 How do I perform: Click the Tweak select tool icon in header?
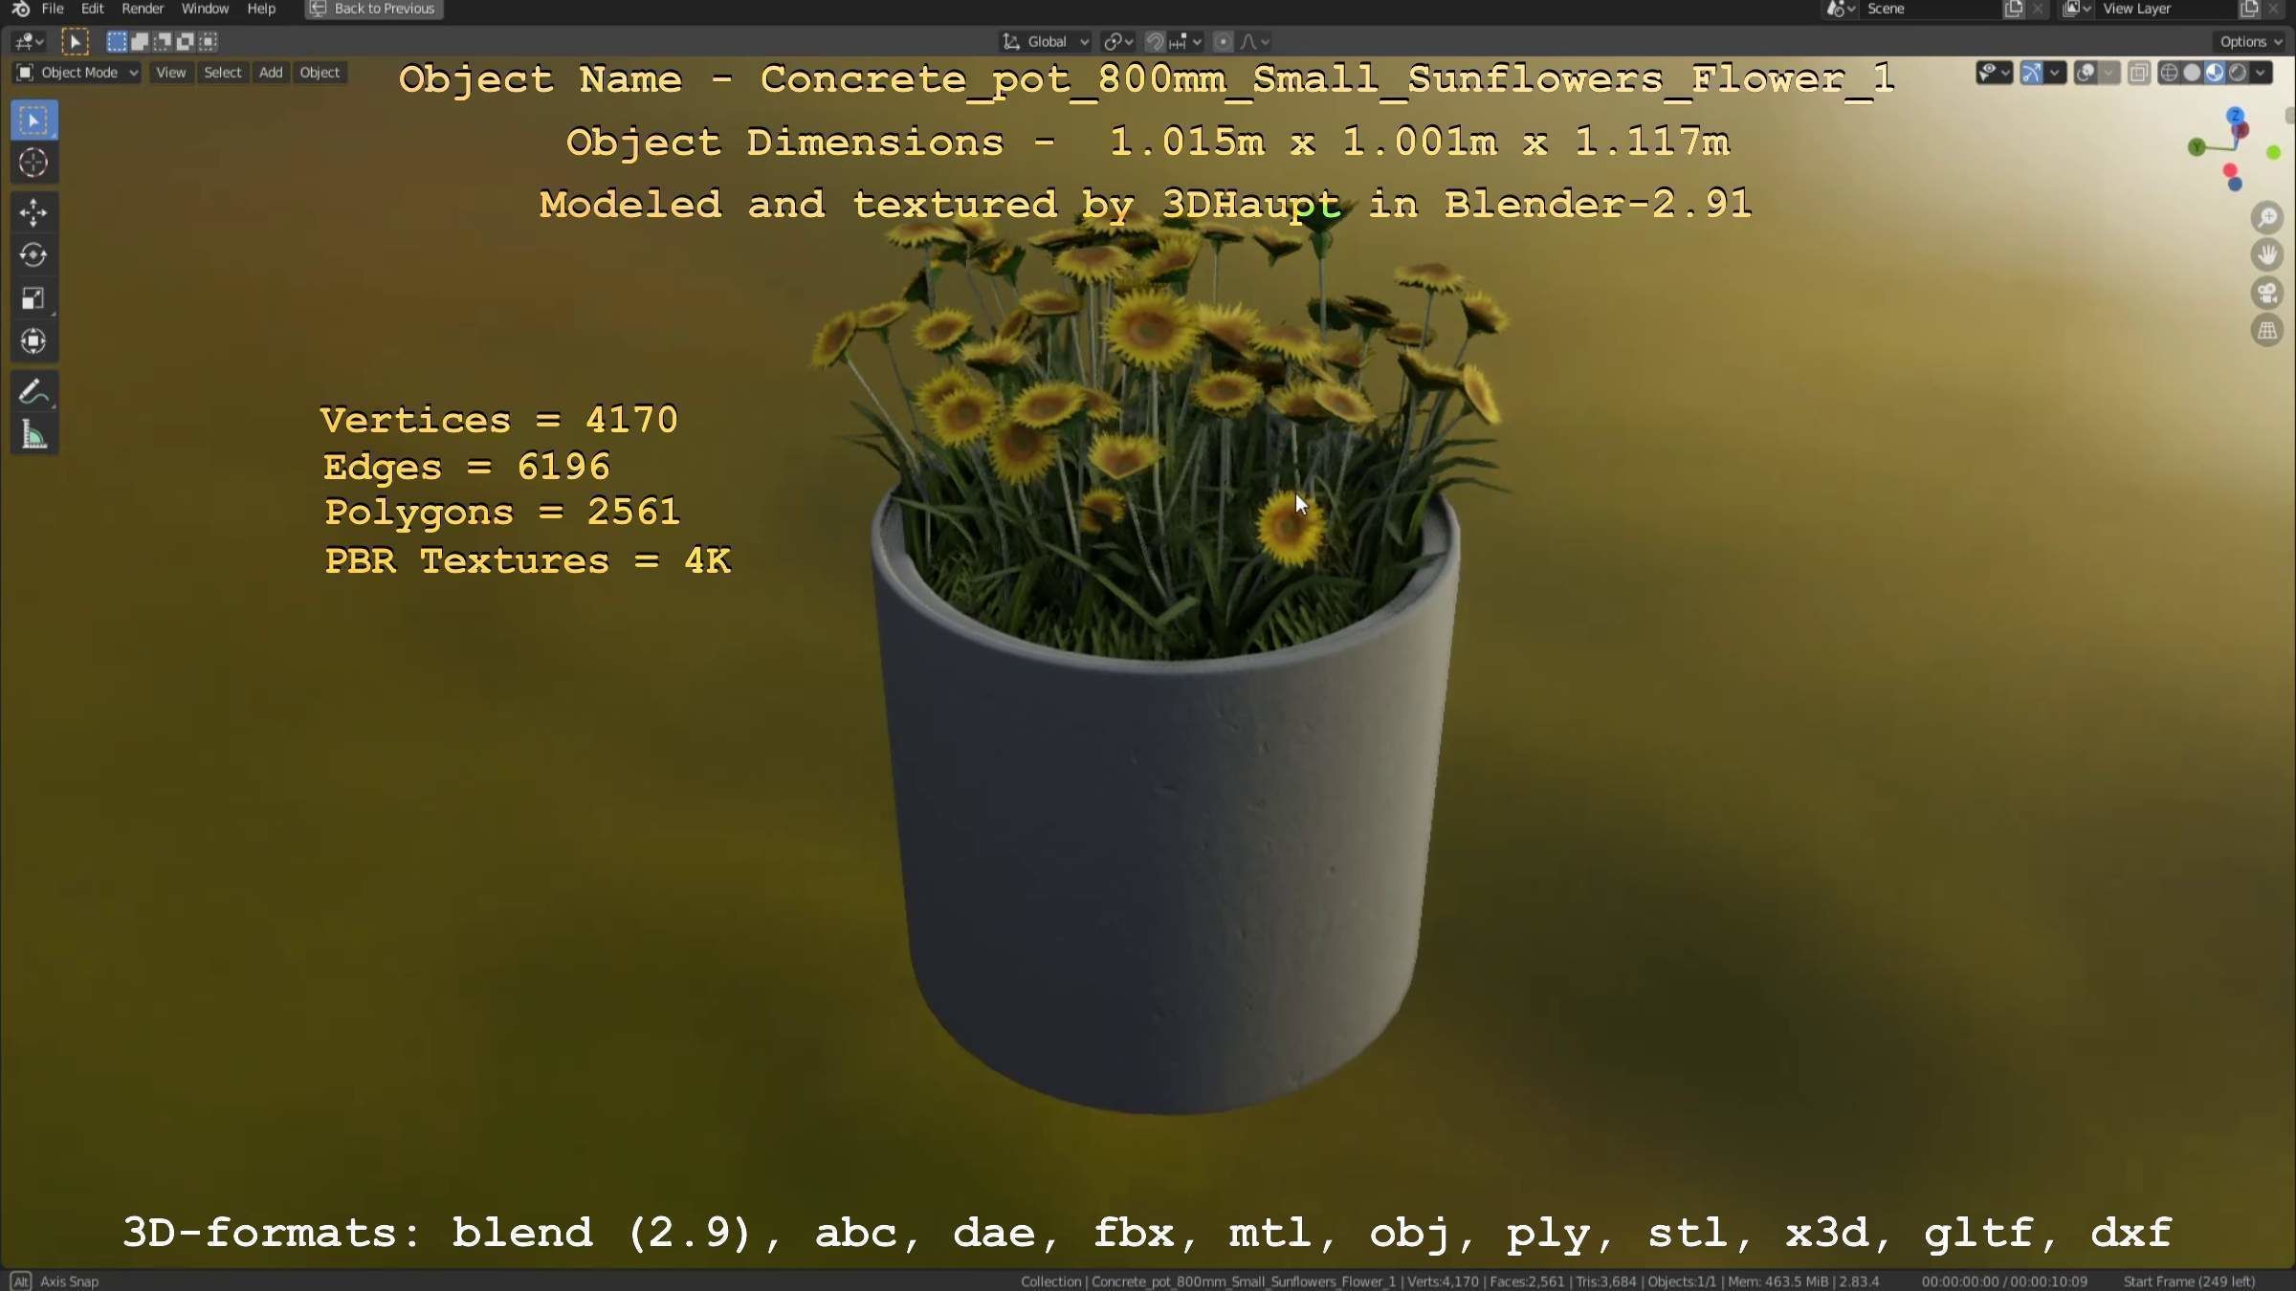point(75,41)
